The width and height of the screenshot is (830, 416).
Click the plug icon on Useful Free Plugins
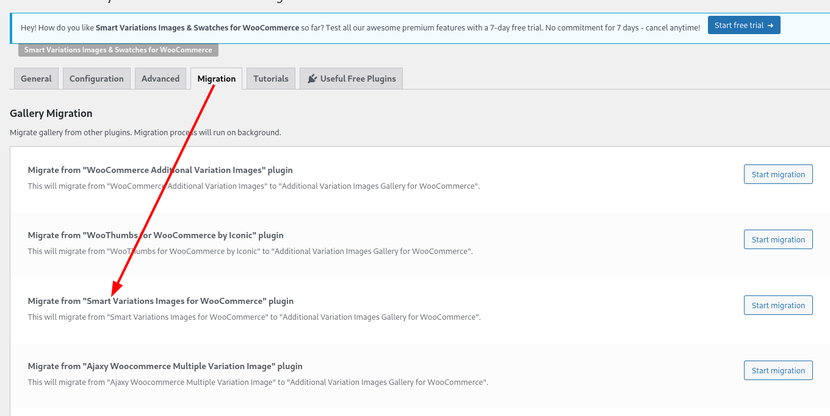[312, 79]
